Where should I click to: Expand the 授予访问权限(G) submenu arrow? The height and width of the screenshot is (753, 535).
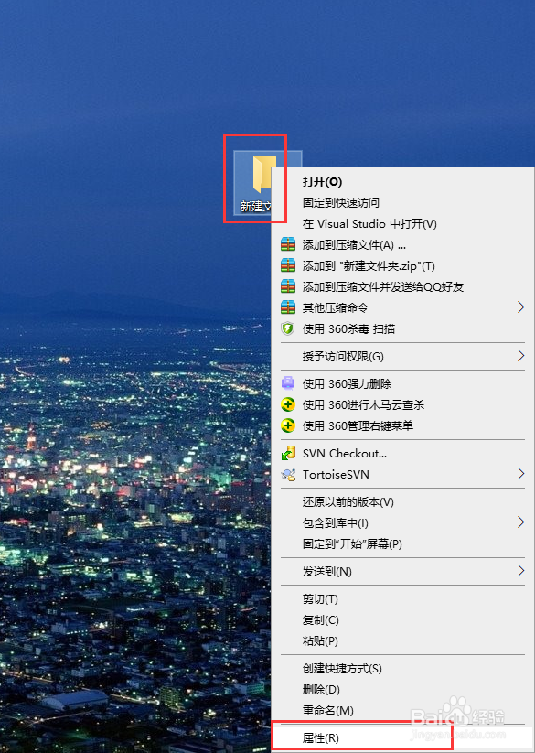pos(520,356)
